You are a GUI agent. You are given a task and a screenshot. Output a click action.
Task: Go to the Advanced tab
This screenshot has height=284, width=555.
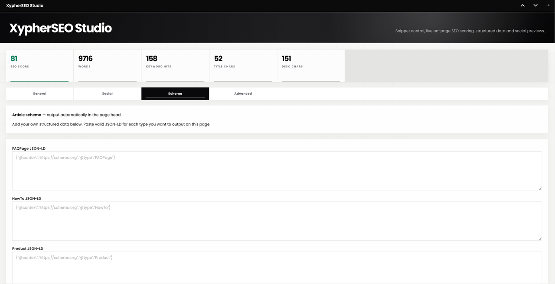pyautogui.click(x=243, y=94)
